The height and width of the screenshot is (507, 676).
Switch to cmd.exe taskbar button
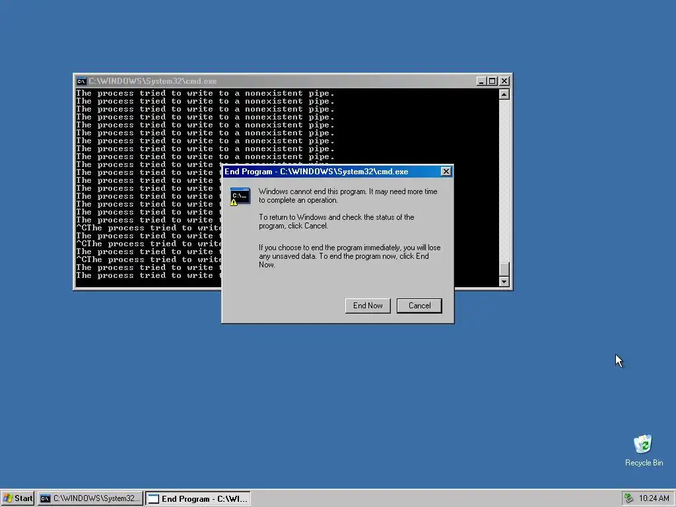coord(90,498)
